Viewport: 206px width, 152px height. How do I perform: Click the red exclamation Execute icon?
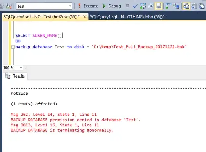(x=79, y=6)
